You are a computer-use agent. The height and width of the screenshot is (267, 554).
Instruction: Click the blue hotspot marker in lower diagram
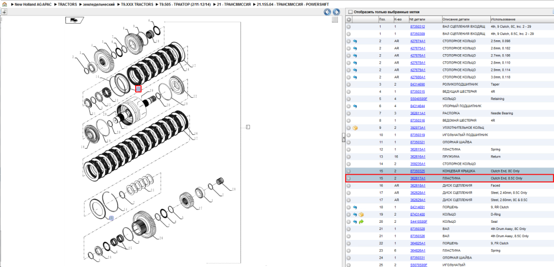click(x=111, y=218)
